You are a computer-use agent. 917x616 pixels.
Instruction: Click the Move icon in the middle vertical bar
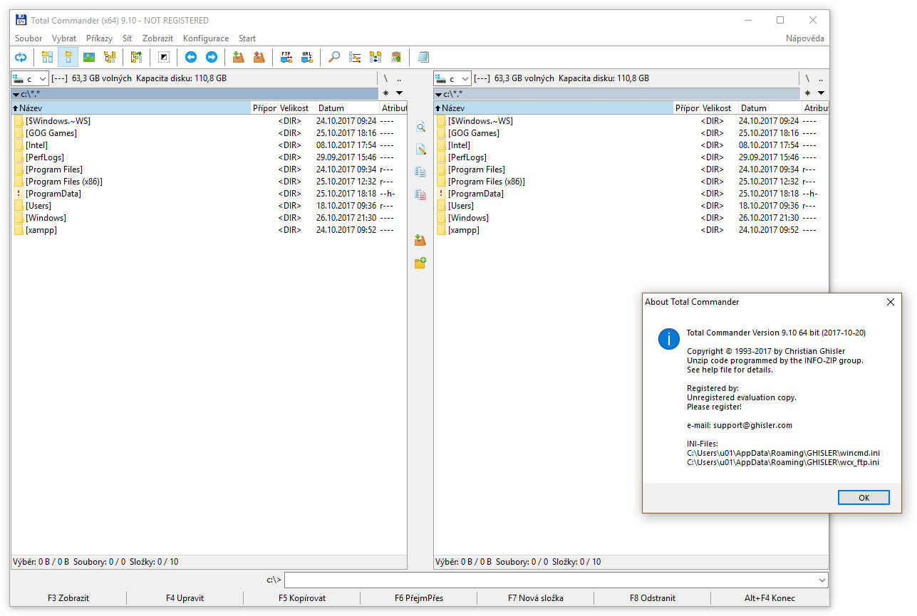coord(420,194)
